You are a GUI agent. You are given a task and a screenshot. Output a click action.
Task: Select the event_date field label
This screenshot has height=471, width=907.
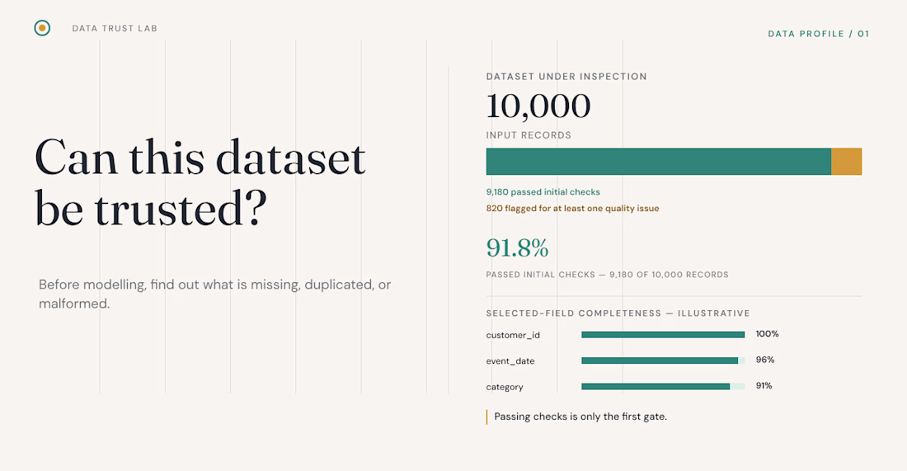(510, 361)
